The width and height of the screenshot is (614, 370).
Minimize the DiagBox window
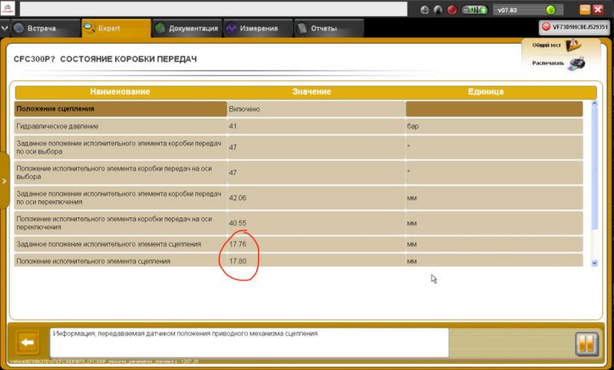pyautogui.click(x=585, y=10)
